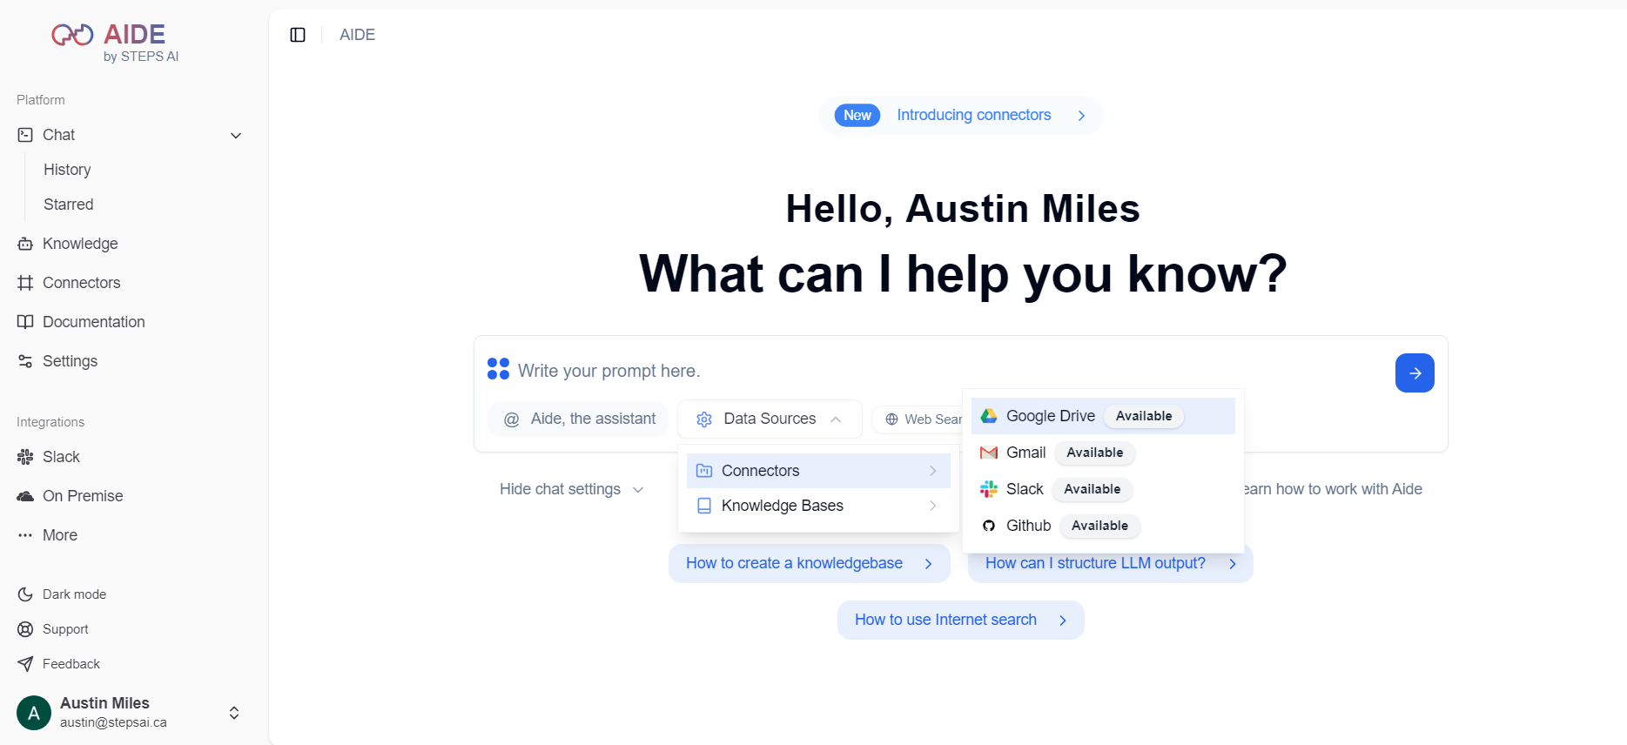This screenshot has height=745, width=1627.
Task: Click the Austin Miles avatar circle
Action: pyautogui.click(x=34, y=713)
